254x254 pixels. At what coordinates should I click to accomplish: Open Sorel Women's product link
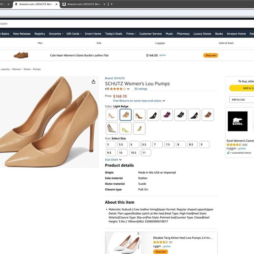pos(240,141)
